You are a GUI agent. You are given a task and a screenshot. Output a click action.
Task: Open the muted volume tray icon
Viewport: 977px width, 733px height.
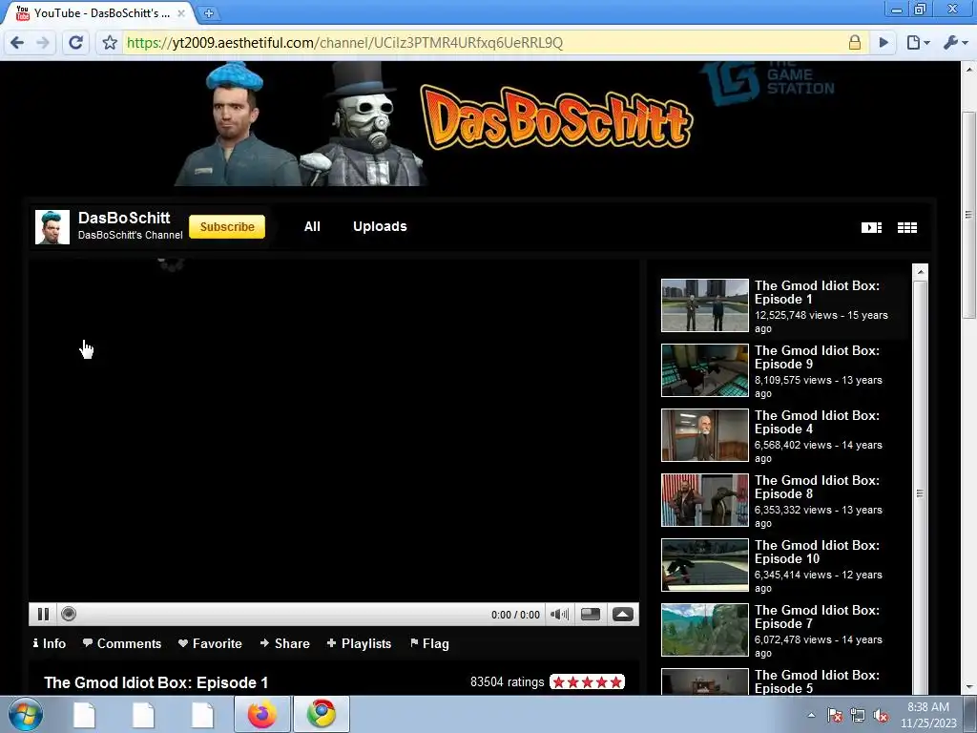click(x=881, y=715)
